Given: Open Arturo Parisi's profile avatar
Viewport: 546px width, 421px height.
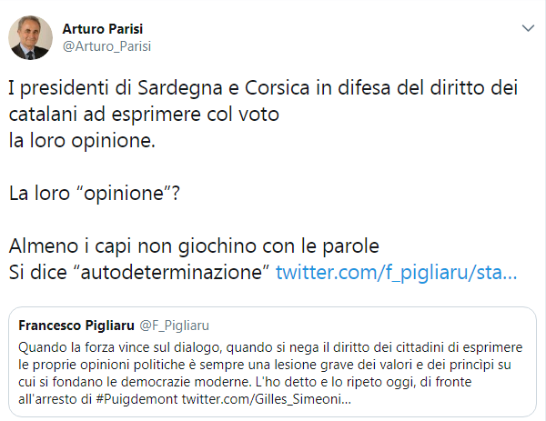Looking at the screenshot, I should click(x=31, y=37).
